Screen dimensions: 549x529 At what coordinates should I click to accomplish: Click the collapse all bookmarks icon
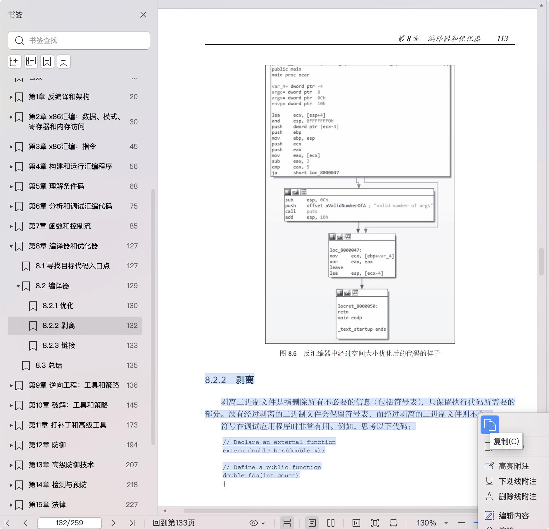click(x=31, y=61)
